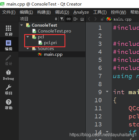Open the Projects (项目) wrench mode
This screenshot has width=139, height=140.
point(9,90)
